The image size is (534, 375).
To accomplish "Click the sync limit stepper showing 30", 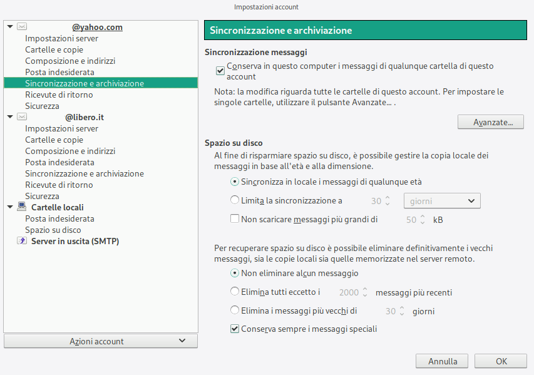I will point(388,200).
